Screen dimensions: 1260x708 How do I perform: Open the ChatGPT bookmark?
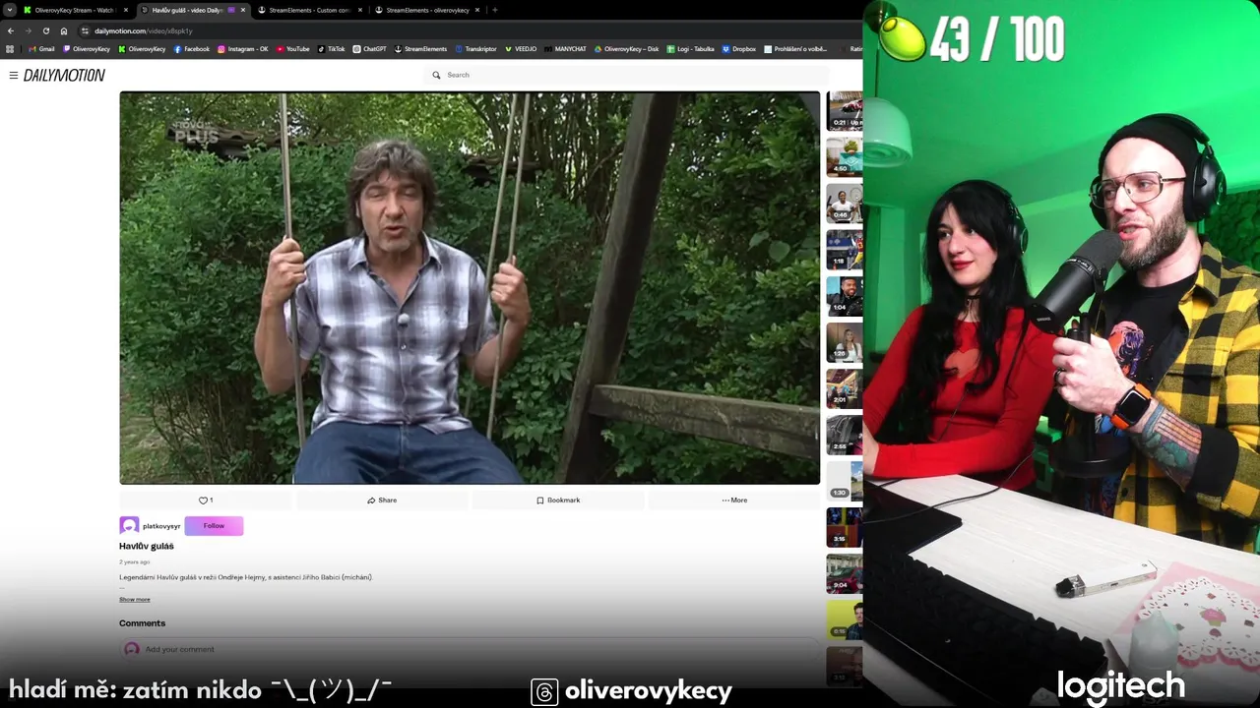pyautogui.click(x=369, y=48)
